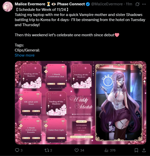Repost the tweet with retweet icon
The image size is (150, 156).
[47, 150]
